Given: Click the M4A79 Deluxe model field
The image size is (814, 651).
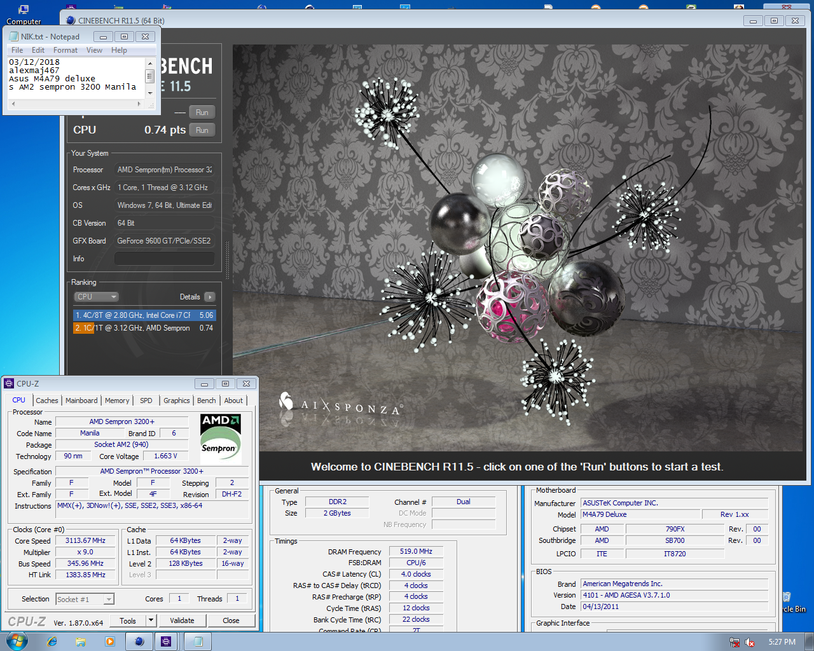Looking at the screenshot, I should (641, 514).
